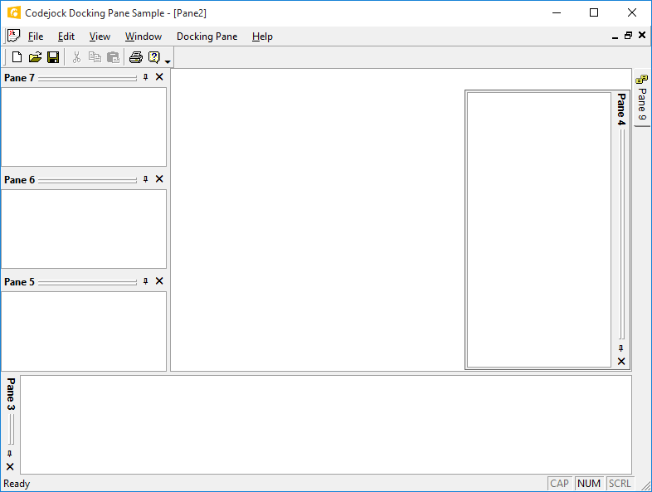Open the Docking Pane menu
652x492 pixels.
tap(207, 37)
